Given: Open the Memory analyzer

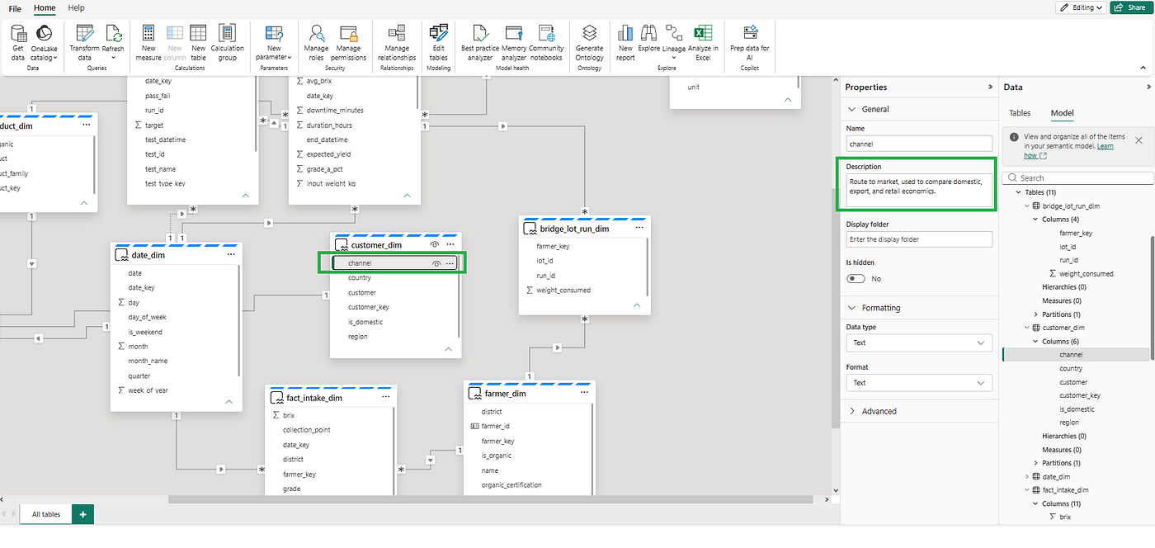Looking at the screenshot, I should point(514,41).
